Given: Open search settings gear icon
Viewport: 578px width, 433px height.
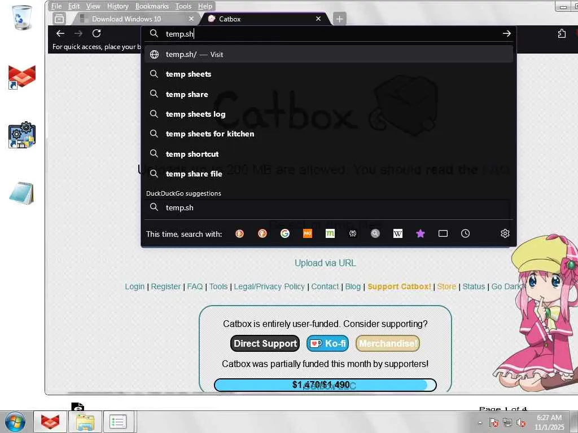Looking at the screenshot, I should pos(505,233).
